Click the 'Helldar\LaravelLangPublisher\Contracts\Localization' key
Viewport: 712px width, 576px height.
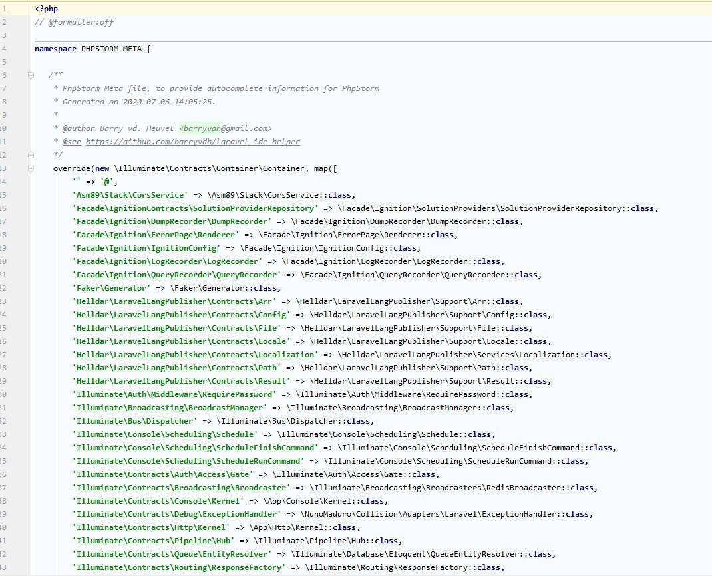195,355
